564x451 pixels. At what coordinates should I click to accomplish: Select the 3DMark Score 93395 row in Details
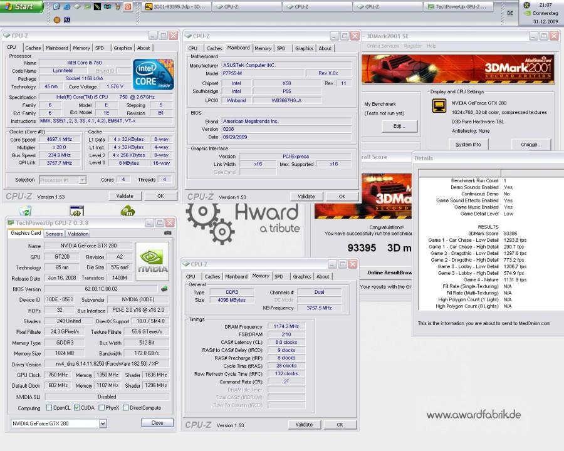point(492,234)
